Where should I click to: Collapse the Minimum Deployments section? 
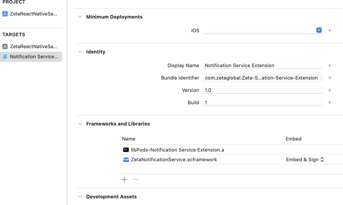80,17
